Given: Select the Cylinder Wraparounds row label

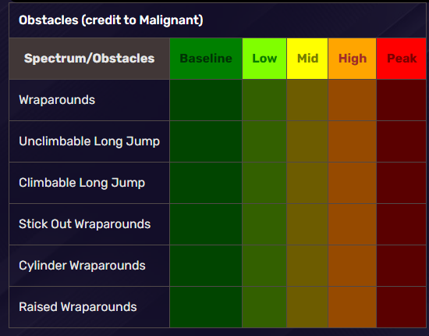Looking at the screenshot, I should pos(82,266).
